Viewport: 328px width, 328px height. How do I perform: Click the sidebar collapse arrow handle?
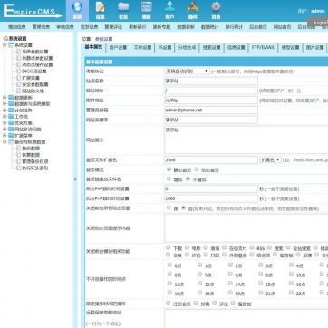tap(75, 179)
